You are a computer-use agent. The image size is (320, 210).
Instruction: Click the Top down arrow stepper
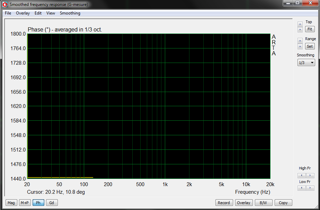300,29
